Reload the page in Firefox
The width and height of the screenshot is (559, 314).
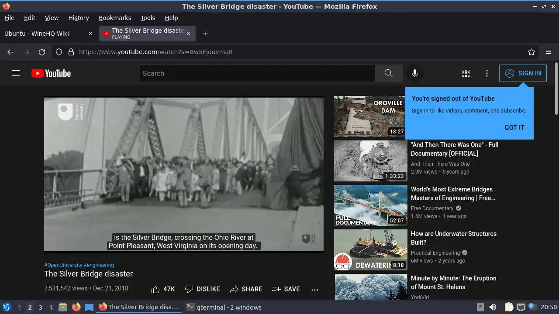tap(42, 52)
